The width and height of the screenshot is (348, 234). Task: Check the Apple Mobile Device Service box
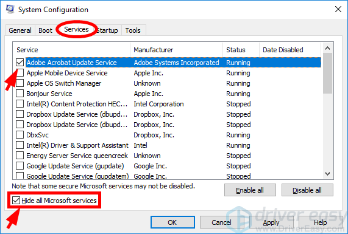[x=20, y=73]
